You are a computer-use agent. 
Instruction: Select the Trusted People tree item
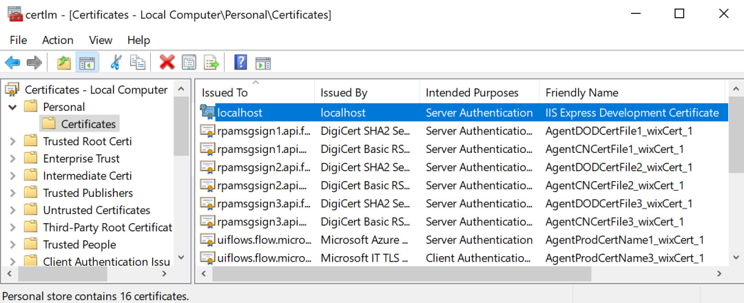[x=79, y=244]
